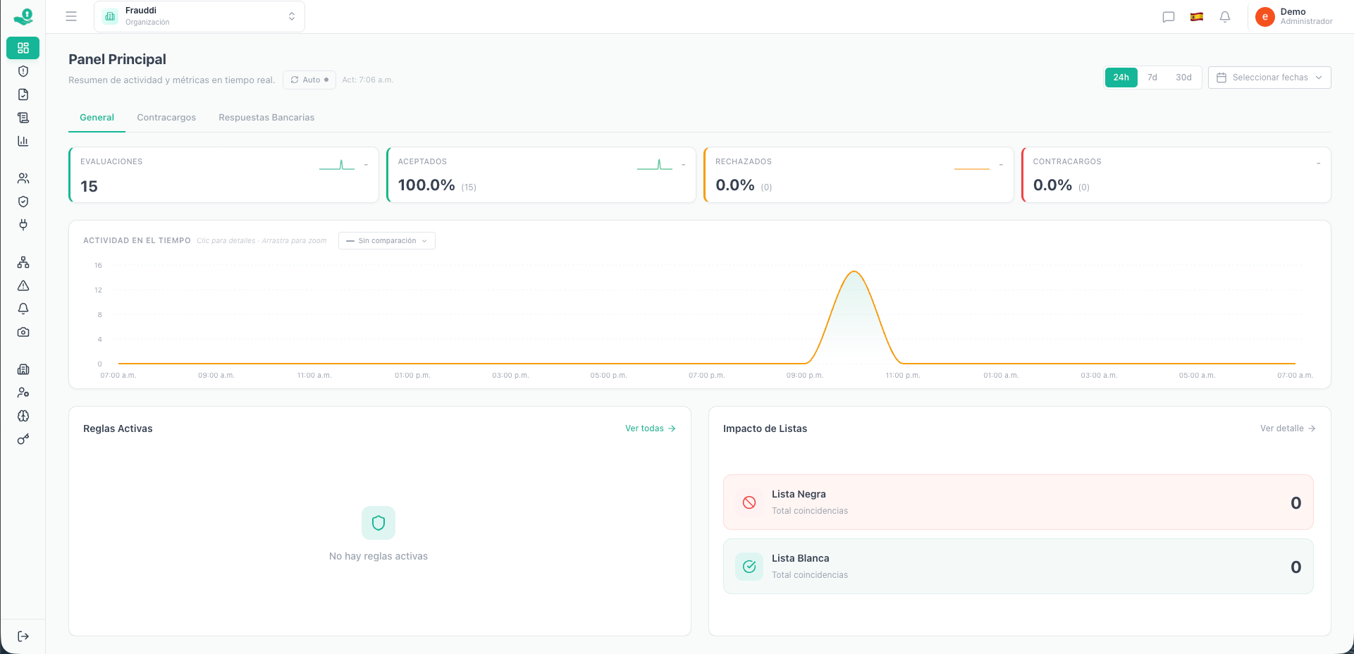Open the Sin comparación dropdown

386,240
